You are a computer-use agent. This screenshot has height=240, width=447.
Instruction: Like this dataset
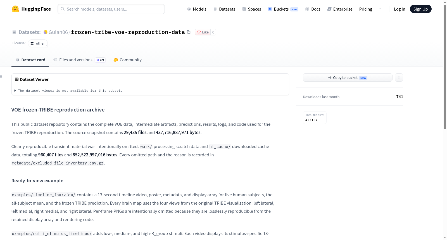(203, 32)
